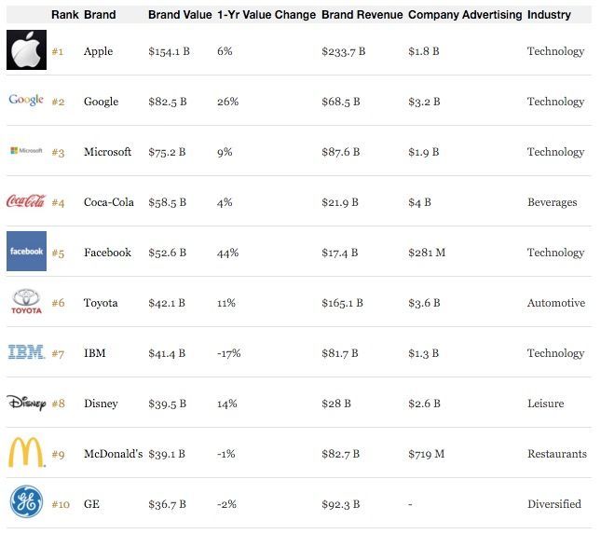Click the Brand Revenue column header

362,15
